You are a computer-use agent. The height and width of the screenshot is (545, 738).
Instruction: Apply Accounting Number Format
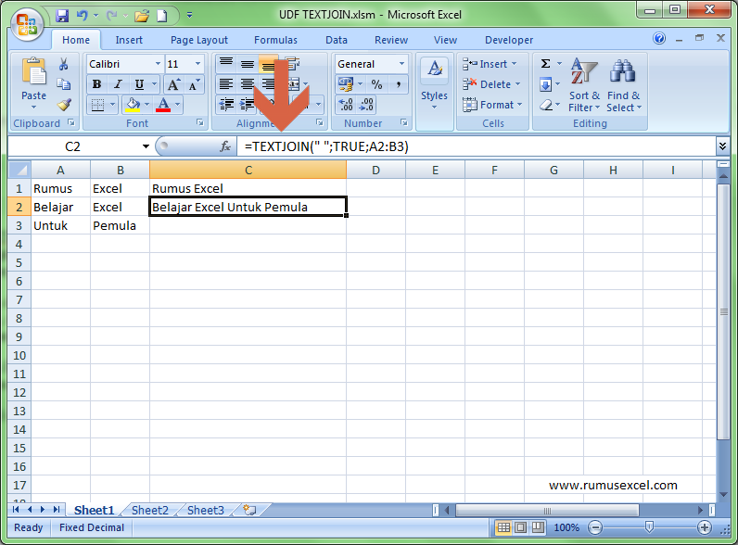(x=346, y=84)
